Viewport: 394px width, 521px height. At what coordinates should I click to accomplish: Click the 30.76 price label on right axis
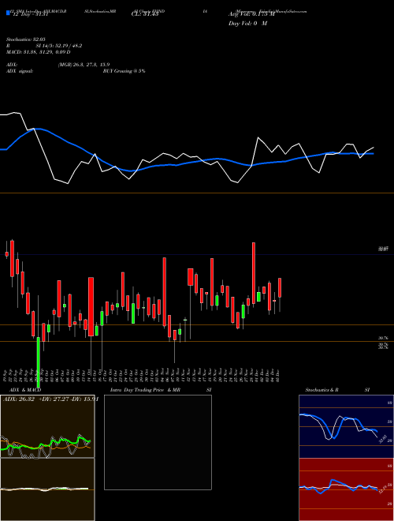click(384, 338)
